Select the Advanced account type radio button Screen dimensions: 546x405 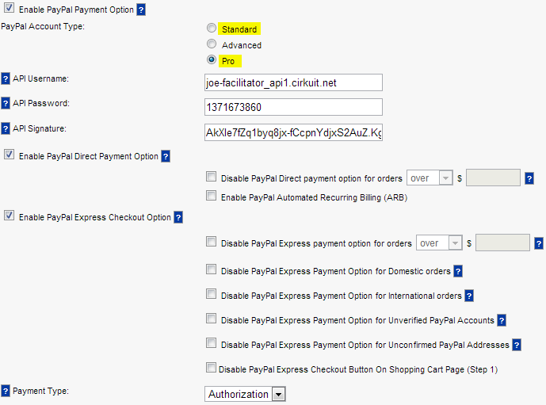(x=212, y=44)
